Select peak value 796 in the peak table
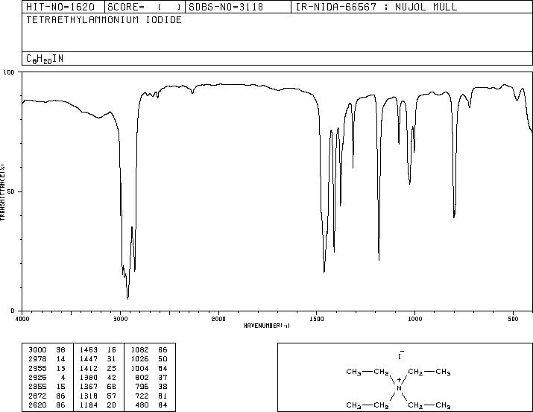The image size is (533, 412). [142, 387]
